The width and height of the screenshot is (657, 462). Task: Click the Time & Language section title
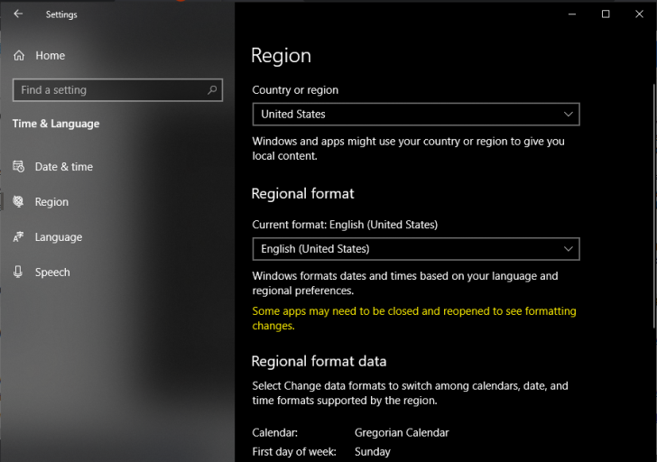pos(56,124)
